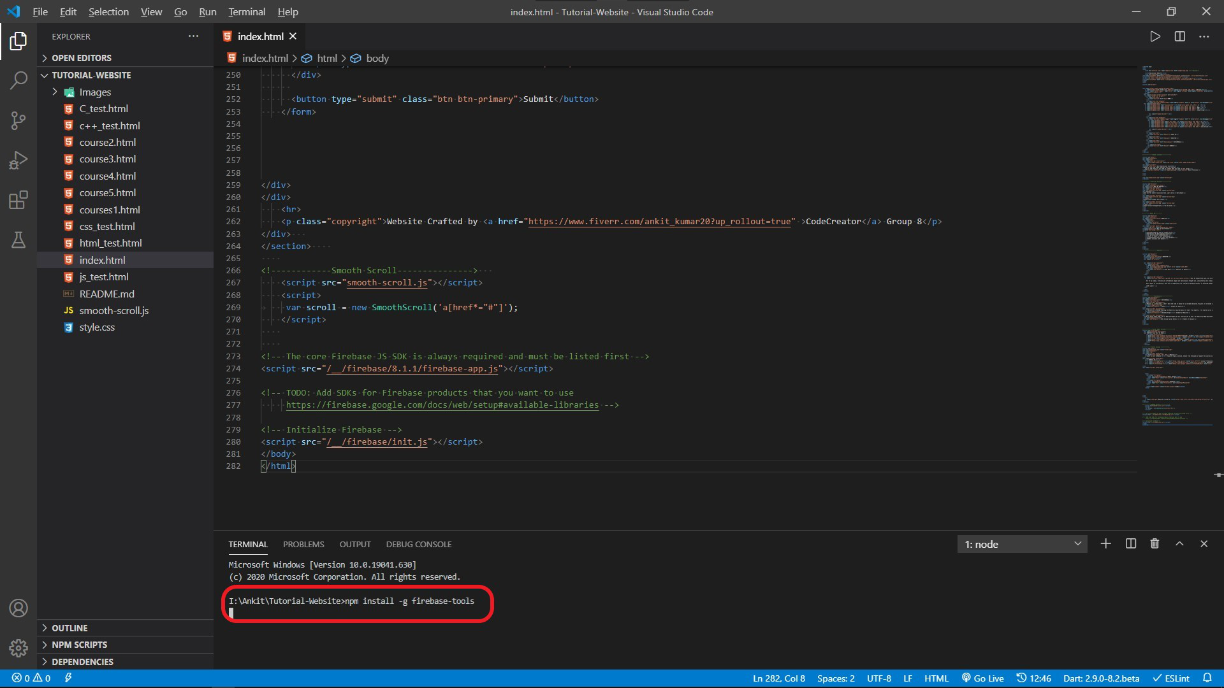Split the editor to the right

pyautogui.click(x=1179, y=37)
